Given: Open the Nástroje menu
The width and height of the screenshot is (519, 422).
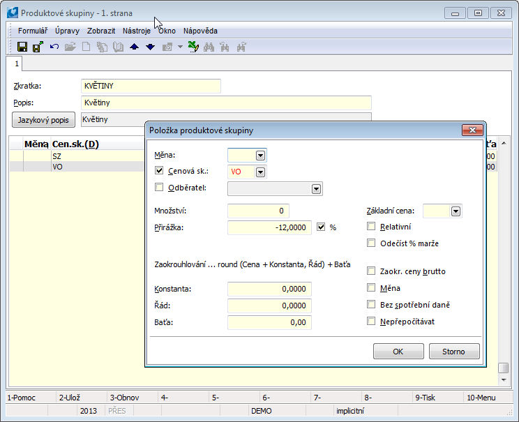Looking at the screenshot, I should click(x=136, y=31).
